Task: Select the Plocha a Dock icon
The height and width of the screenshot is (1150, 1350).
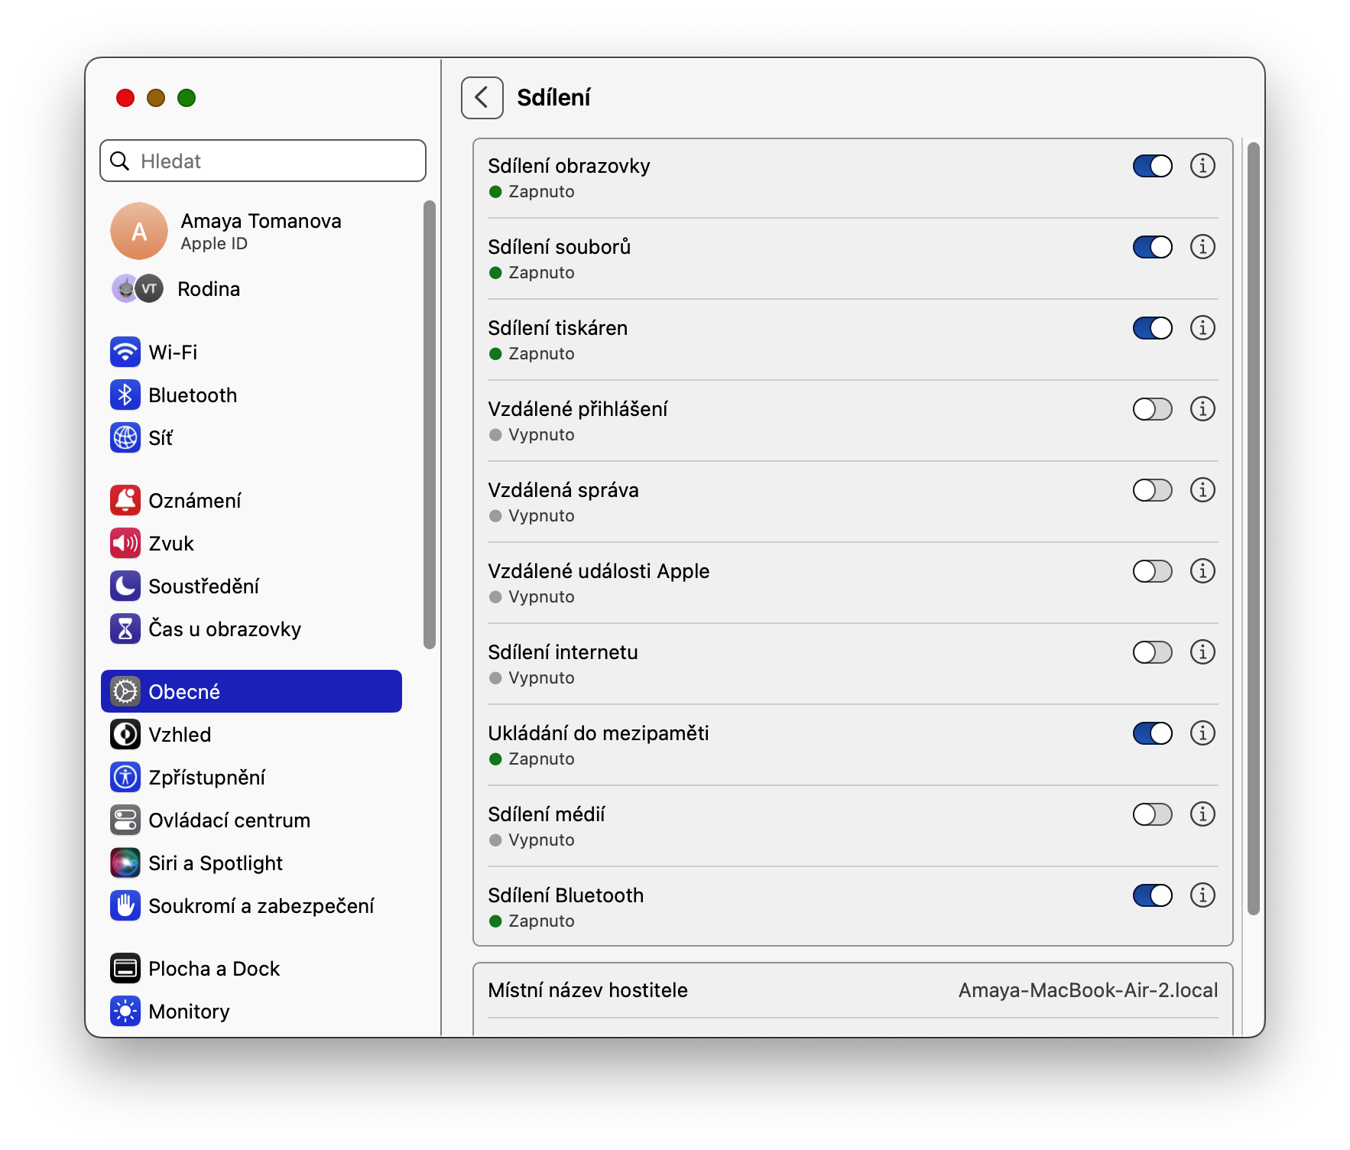Action: pyautogui.click(x=125, y=969)
